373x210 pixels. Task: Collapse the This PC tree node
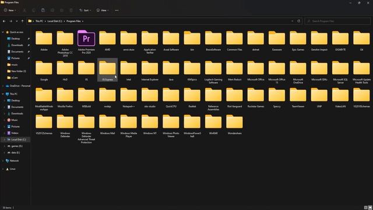[x=3, y=94]
